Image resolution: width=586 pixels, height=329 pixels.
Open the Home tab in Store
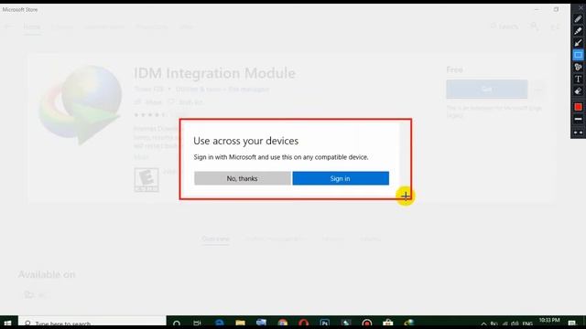click(32, 27)
